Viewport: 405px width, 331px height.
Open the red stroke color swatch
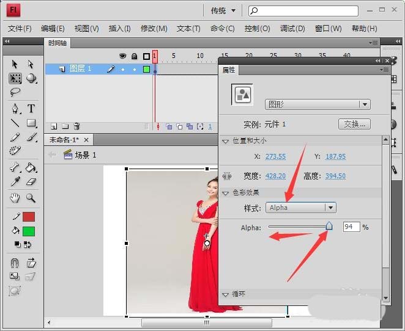pyautogui.click(x=28, y=217)
